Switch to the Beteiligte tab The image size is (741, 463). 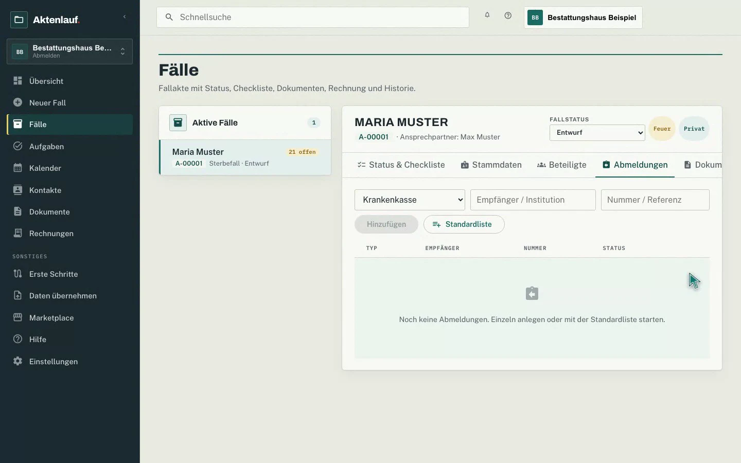point(562,165)
